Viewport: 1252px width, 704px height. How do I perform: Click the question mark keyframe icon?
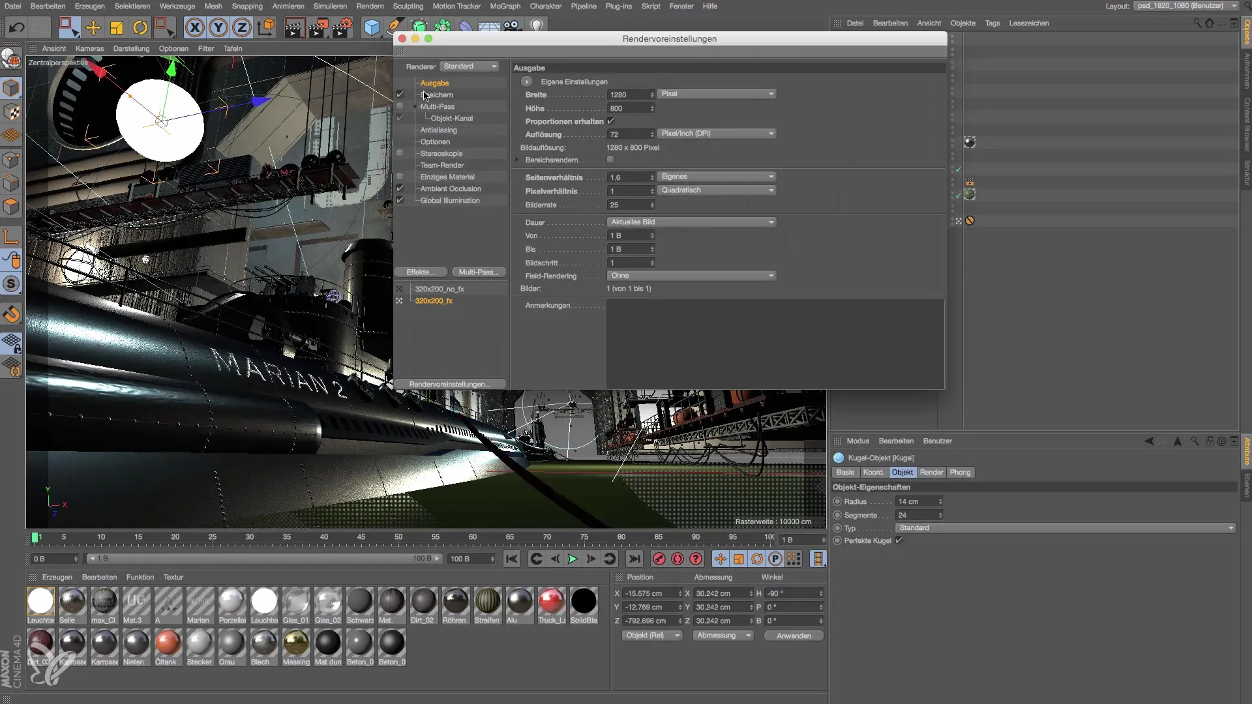[696, 559]
